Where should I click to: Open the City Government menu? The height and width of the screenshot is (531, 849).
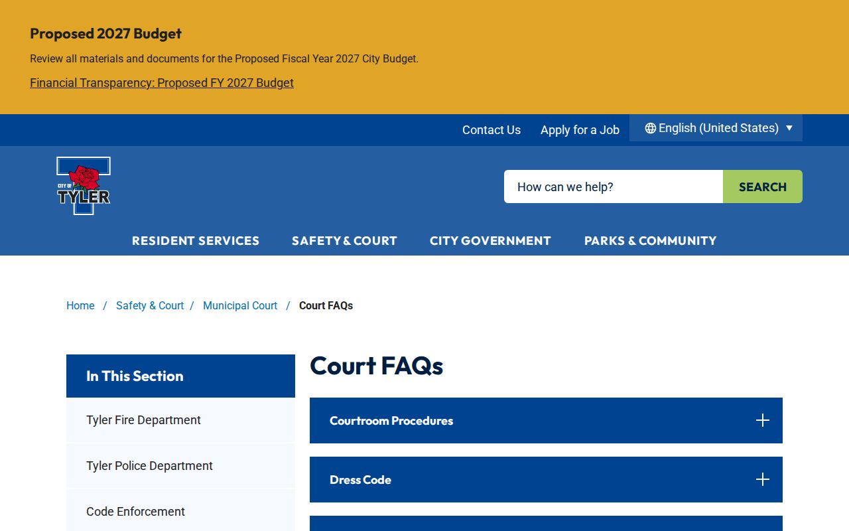[490, 241]
